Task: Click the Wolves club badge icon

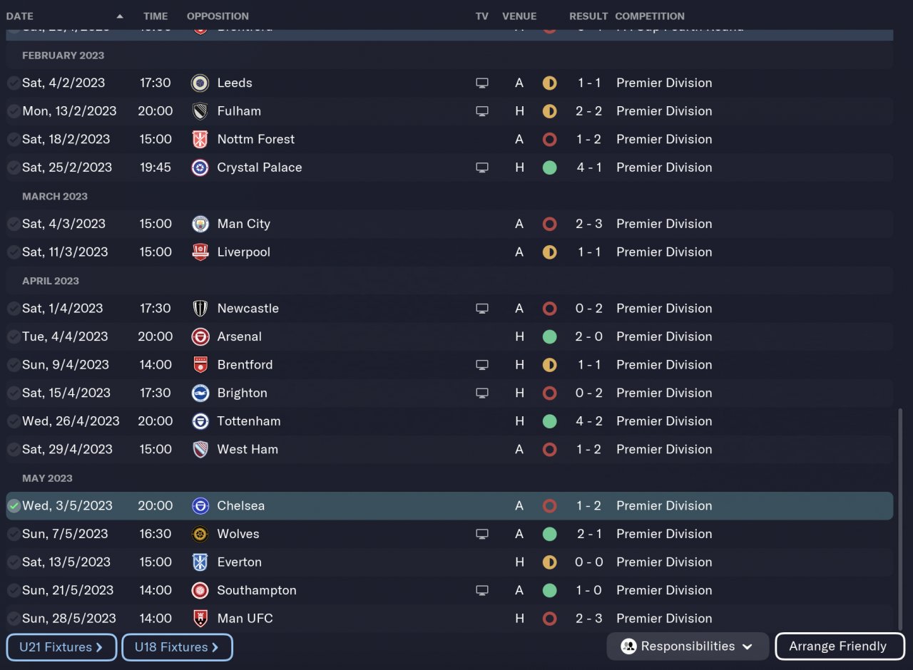Action: (200, 534)
